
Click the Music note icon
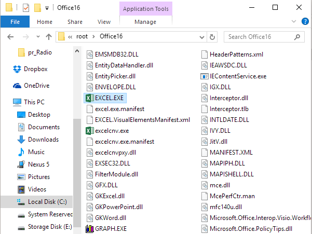click(x=21, y=152)
